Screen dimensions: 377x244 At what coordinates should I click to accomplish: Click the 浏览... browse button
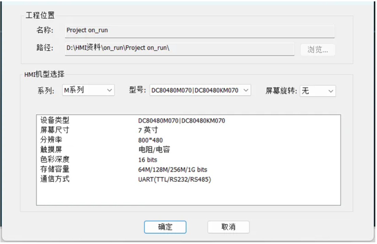click(x=318, y=50)
